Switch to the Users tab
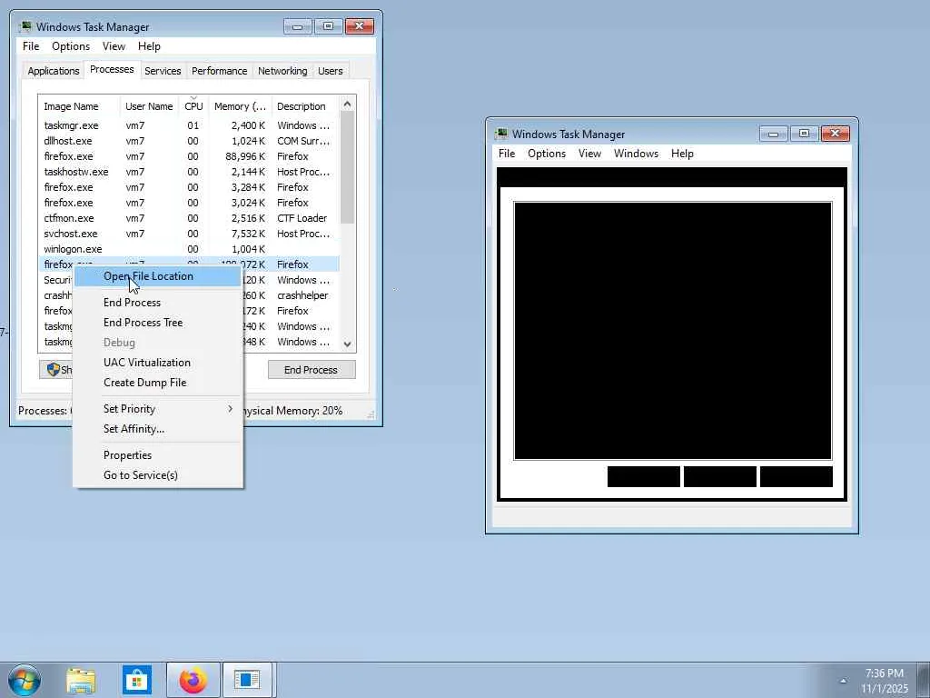The image size is (930, 698). tap(330, 71)
